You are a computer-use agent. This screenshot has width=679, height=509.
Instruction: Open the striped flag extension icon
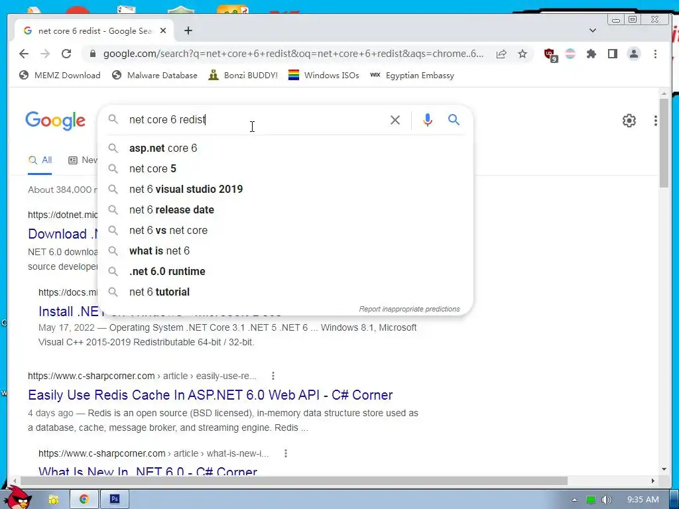click(570, 54)
